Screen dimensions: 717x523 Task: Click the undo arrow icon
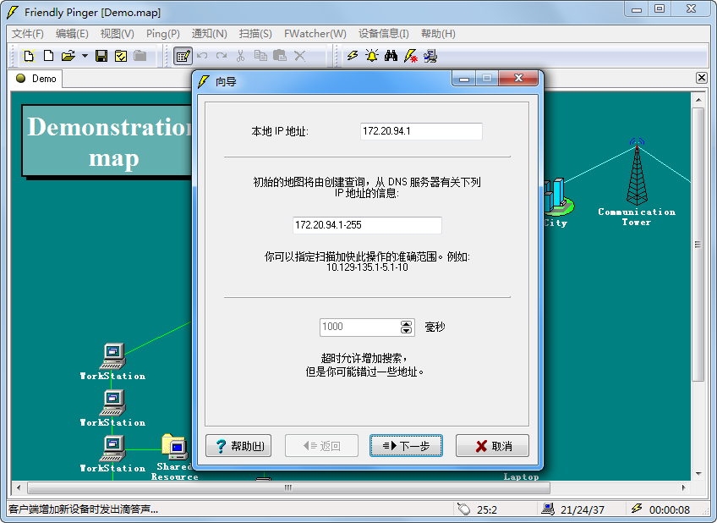[202, 56]
